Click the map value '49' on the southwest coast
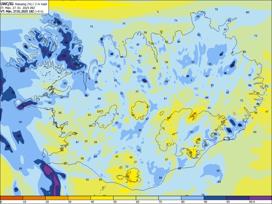The image size is (272, 204). pos(62,150)
